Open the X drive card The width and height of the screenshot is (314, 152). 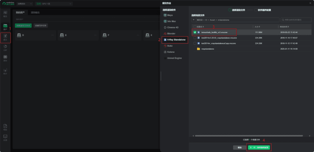coord(152,35)
